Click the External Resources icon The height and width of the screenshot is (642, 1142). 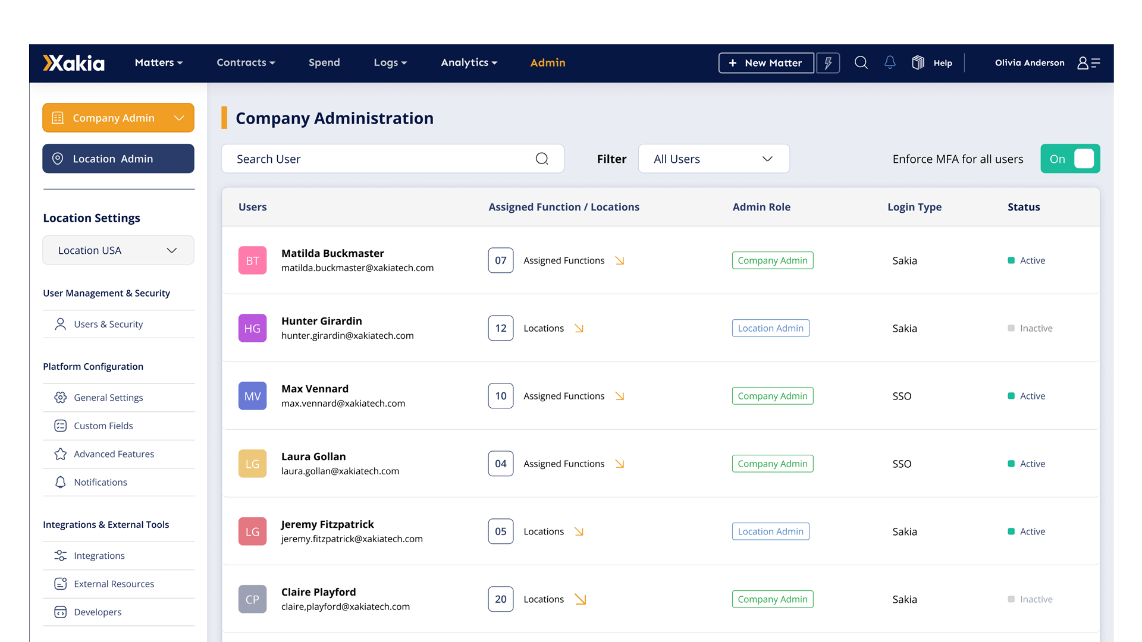coord(60,584)
